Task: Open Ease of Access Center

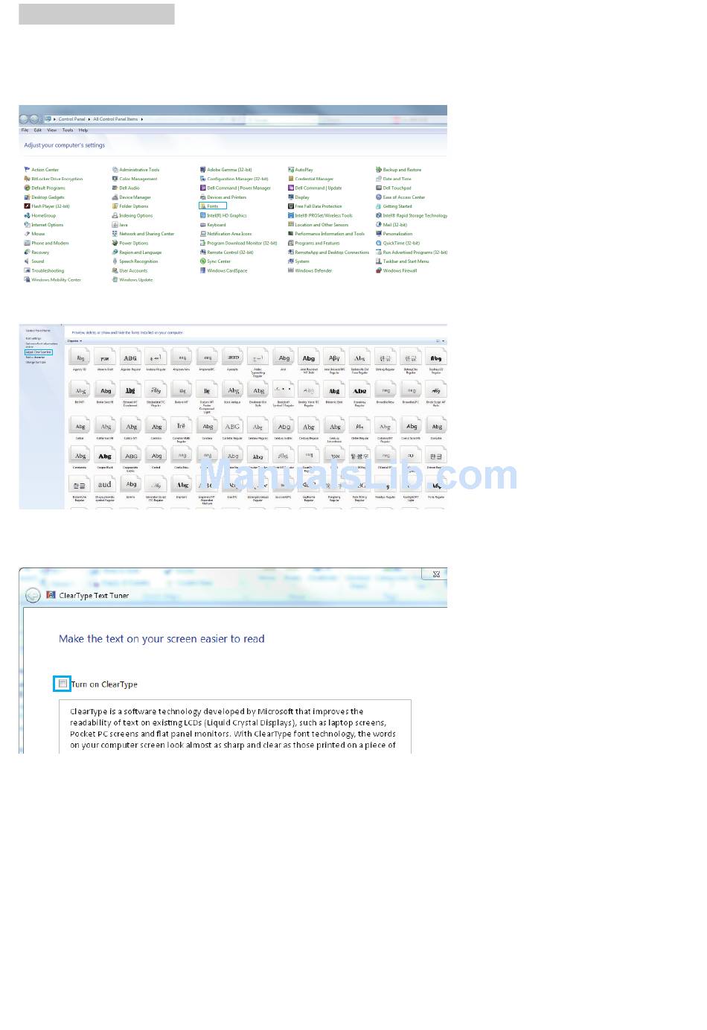Action: tap(400, 197)
